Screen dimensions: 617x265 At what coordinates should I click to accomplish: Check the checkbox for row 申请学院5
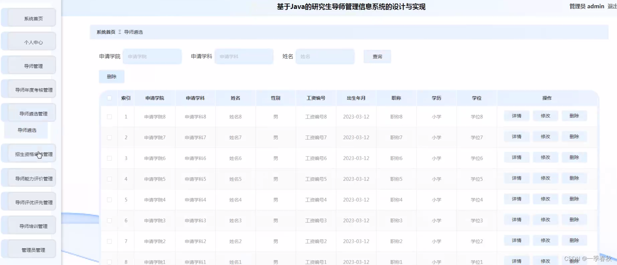point(109,179)
